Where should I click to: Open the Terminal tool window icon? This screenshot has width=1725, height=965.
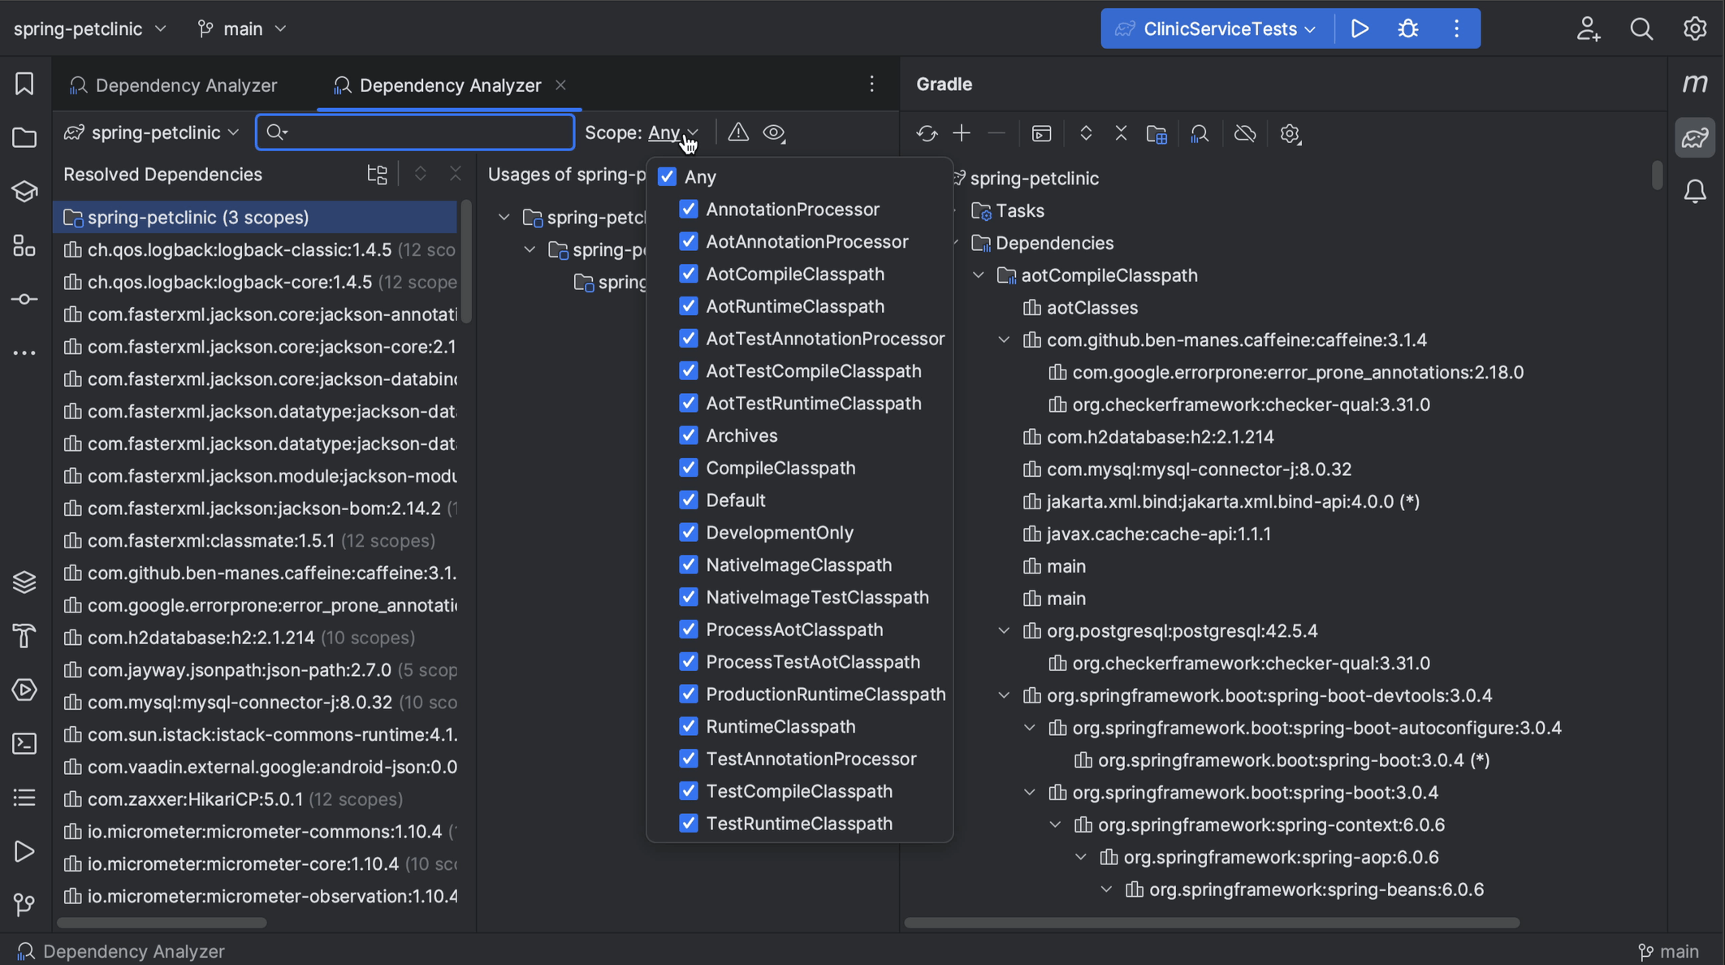coord(24,743)
